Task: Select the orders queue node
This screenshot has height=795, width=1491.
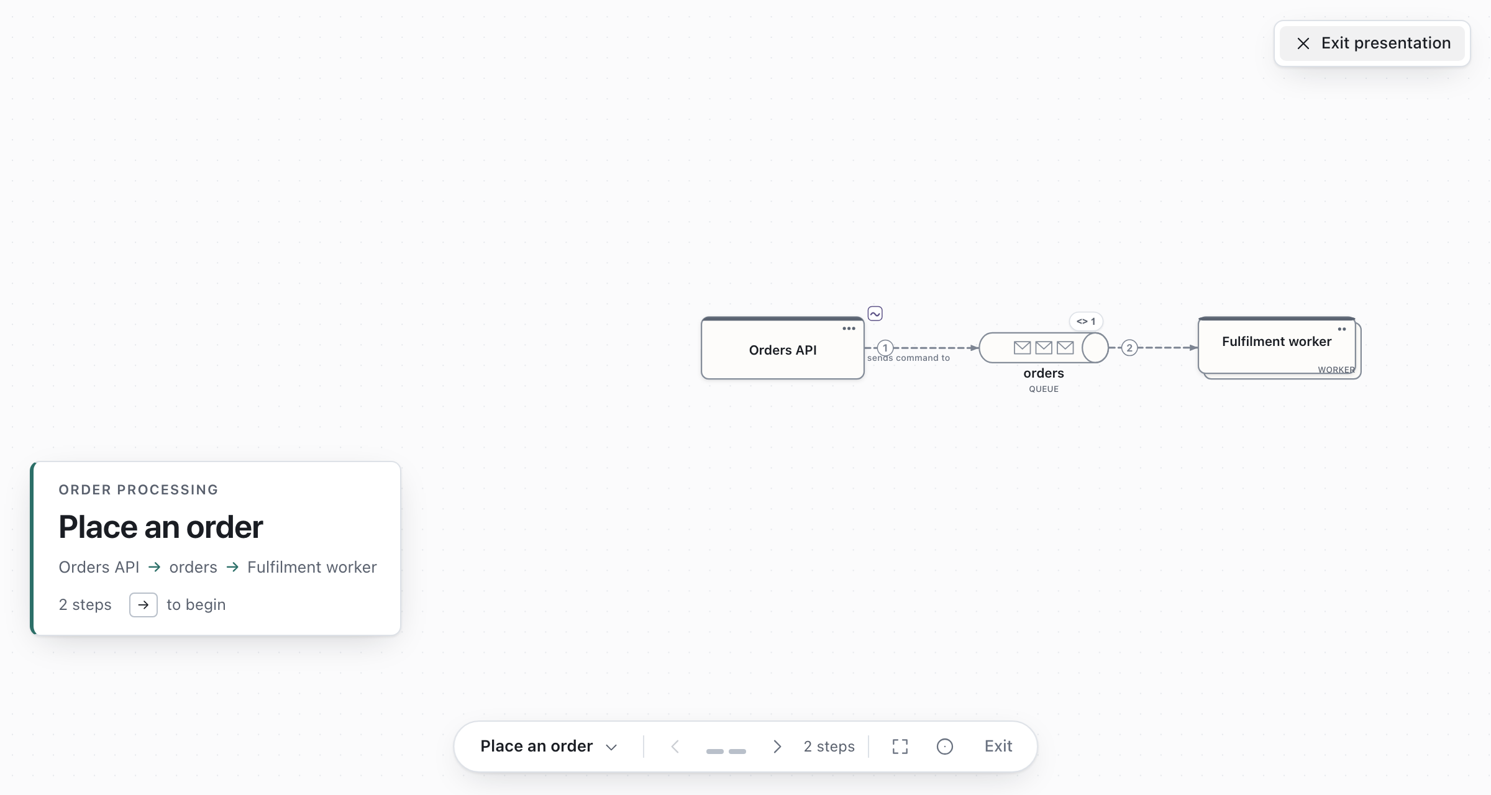Action: (x=1044, y=348)
